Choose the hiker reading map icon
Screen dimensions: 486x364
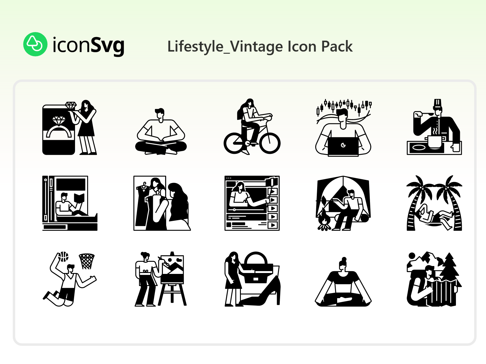click(x=434, y=279)
